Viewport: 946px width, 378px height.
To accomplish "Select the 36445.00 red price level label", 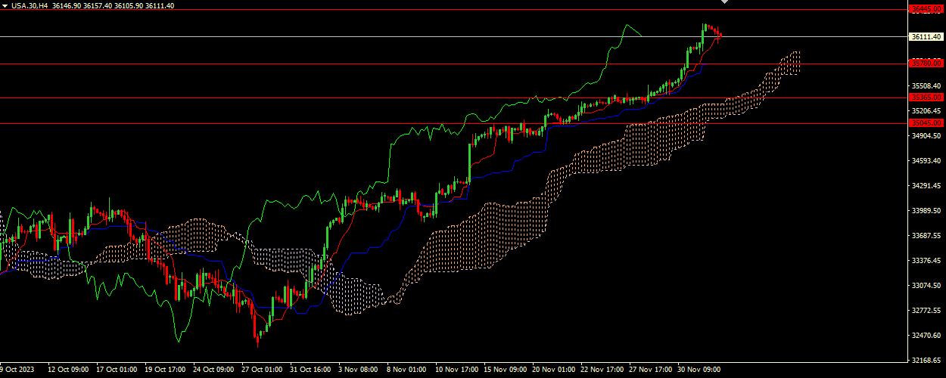I will point(926,9).
